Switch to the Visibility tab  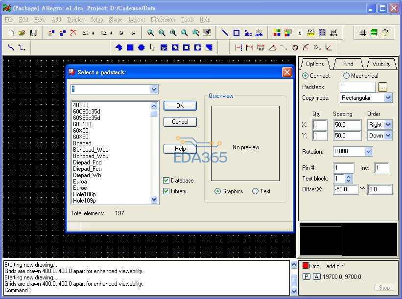(381, 64)
